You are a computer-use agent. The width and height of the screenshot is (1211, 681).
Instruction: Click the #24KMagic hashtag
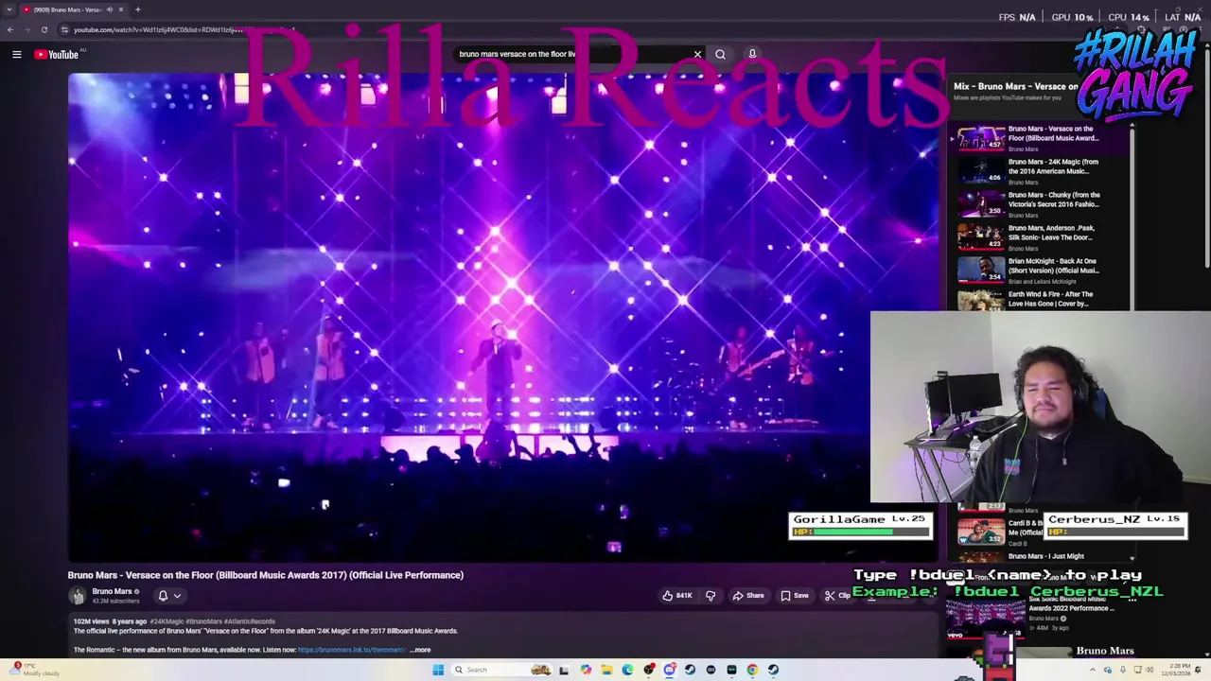167,621
